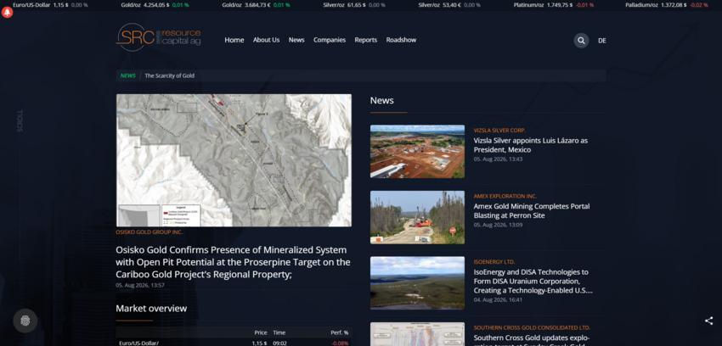Click the Osisko Gold Group Inc. company label
Screen dimensions: 722x346
pyautogui.click(x=149, y=232)
